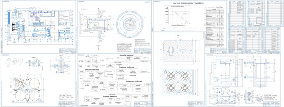Select the break-even graph on indicators sheet
284x107 pixels.
click(177, 16)
